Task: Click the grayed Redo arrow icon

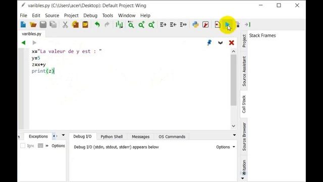Action: (x=107, y=25)
